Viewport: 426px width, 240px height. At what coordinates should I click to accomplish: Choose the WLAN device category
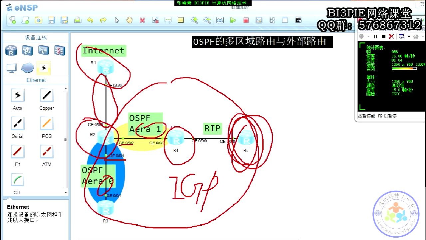click(x=43, y=50)
